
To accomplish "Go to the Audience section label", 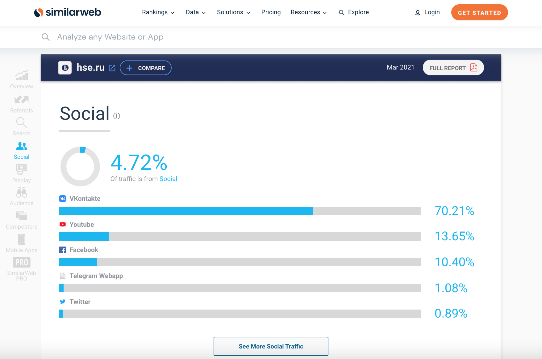I will pos(22,203).
